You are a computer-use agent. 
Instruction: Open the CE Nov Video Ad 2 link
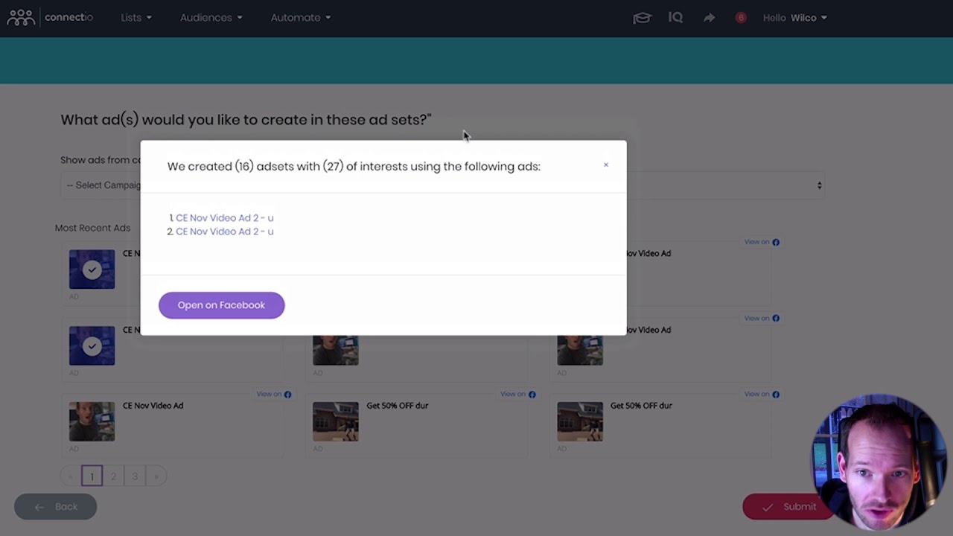[224, 217]
